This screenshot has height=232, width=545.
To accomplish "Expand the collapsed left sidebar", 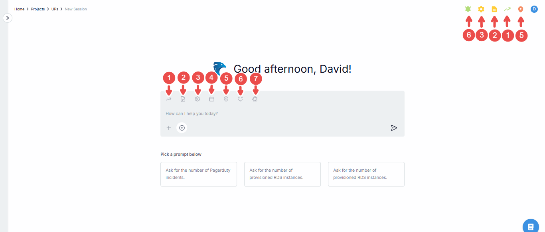I will click(x=8, y=18).
